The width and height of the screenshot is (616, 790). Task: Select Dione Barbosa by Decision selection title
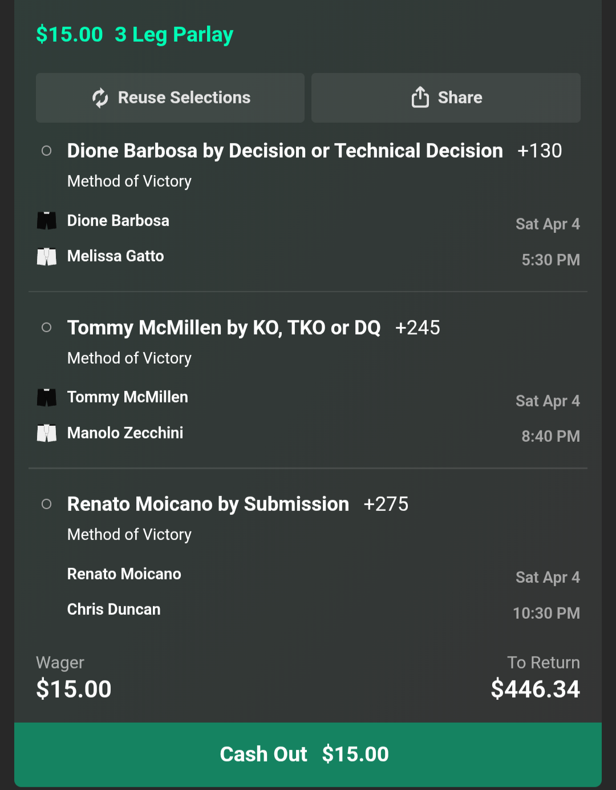[285, 151]
